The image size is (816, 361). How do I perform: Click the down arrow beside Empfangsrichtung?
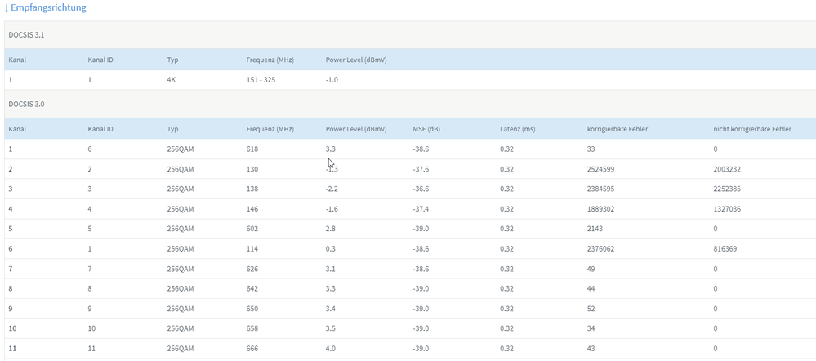tap(7, 7)
